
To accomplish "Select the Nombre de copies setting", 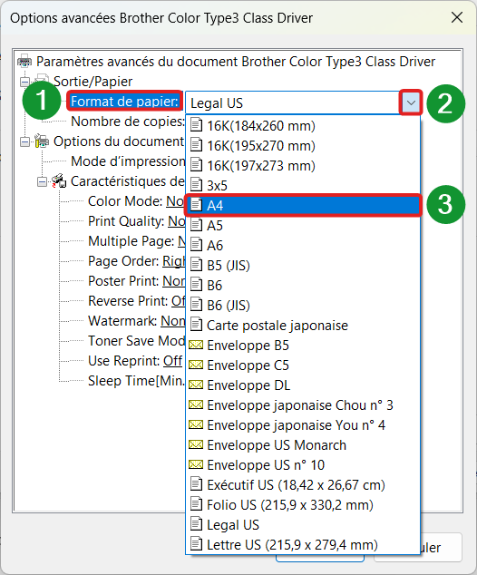I will 128,121.
